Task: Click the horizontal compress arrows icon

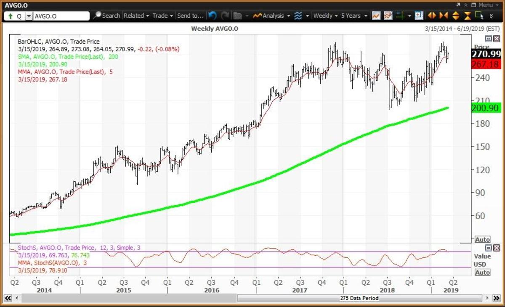Action: tap(444, 16)
